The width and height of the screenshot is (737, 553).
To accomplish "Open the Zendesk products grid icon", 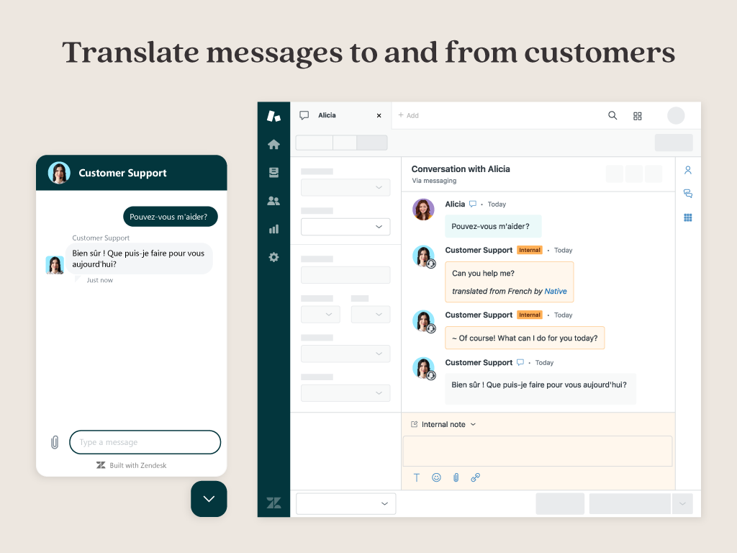I will (637, 115).
